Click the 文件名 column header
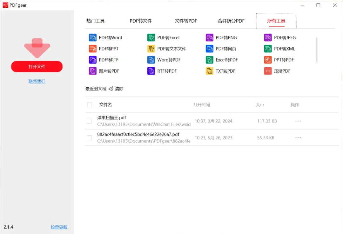This screenshot has width=343, height=234. pyautogui.click(x=105, y=104)
